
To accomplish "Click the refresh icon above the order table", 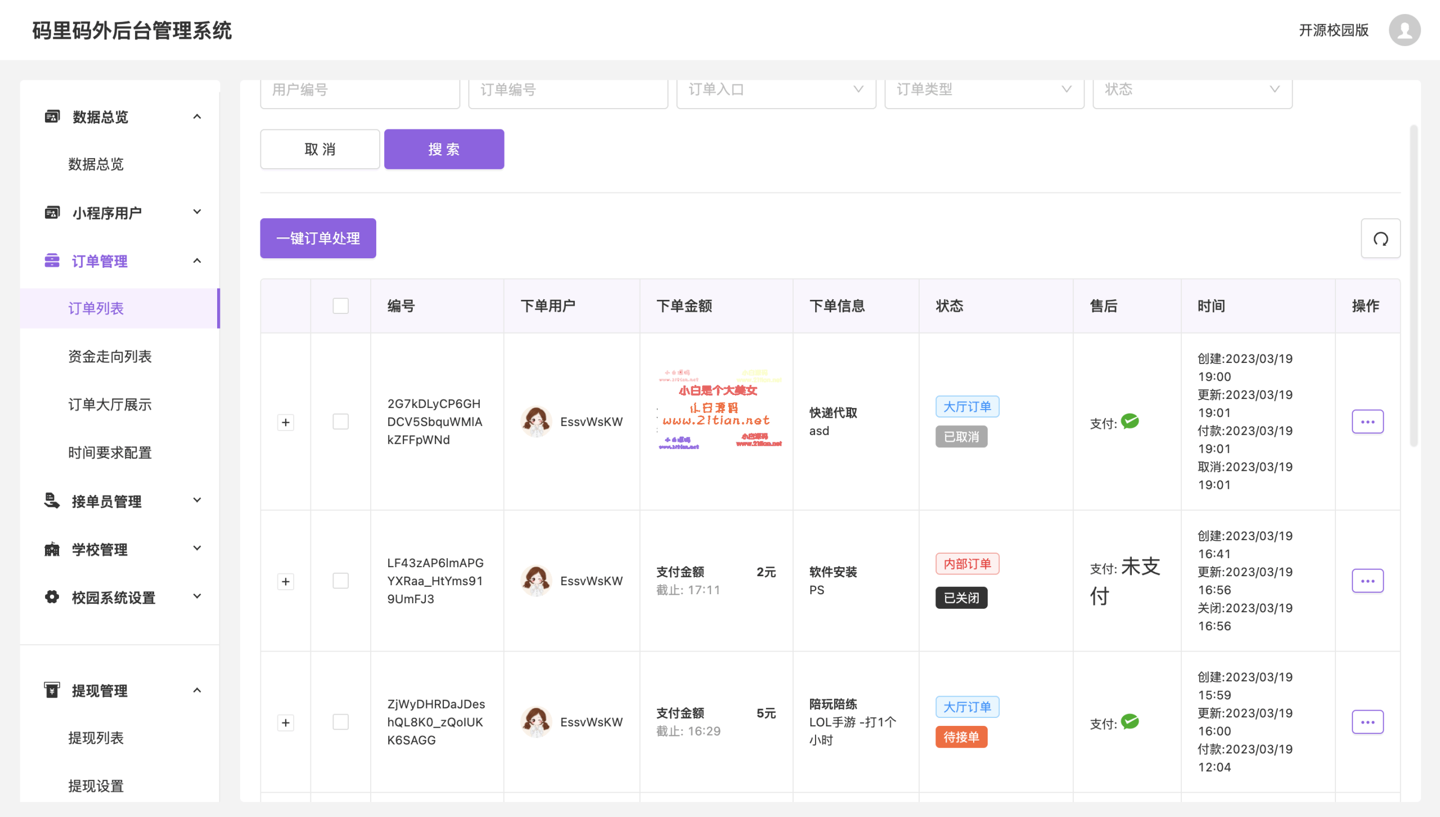I will pos(1380,238).
